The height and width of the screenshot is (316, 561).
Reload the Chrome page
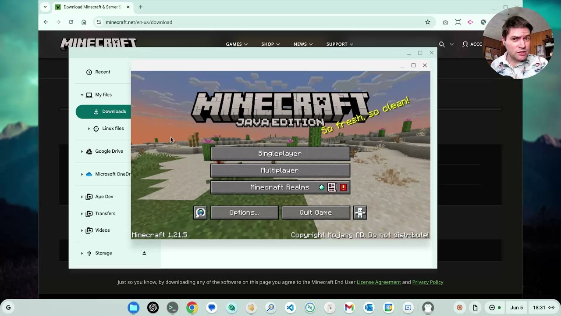71,22
